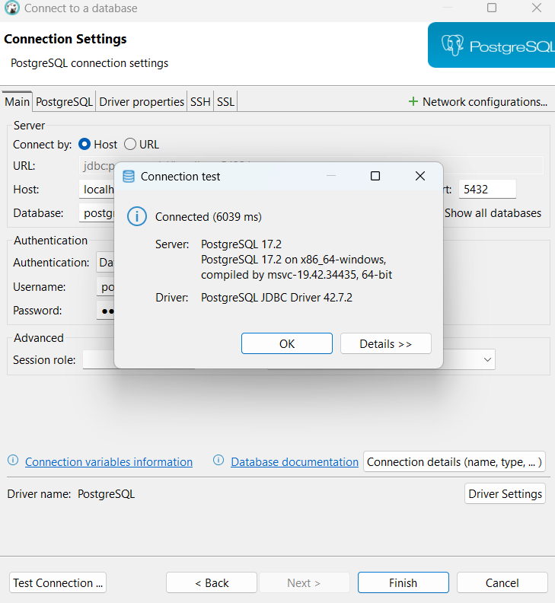Open the Driver properties tab
The width and height of the screenshot is (555, 603).
coord(142,101)
